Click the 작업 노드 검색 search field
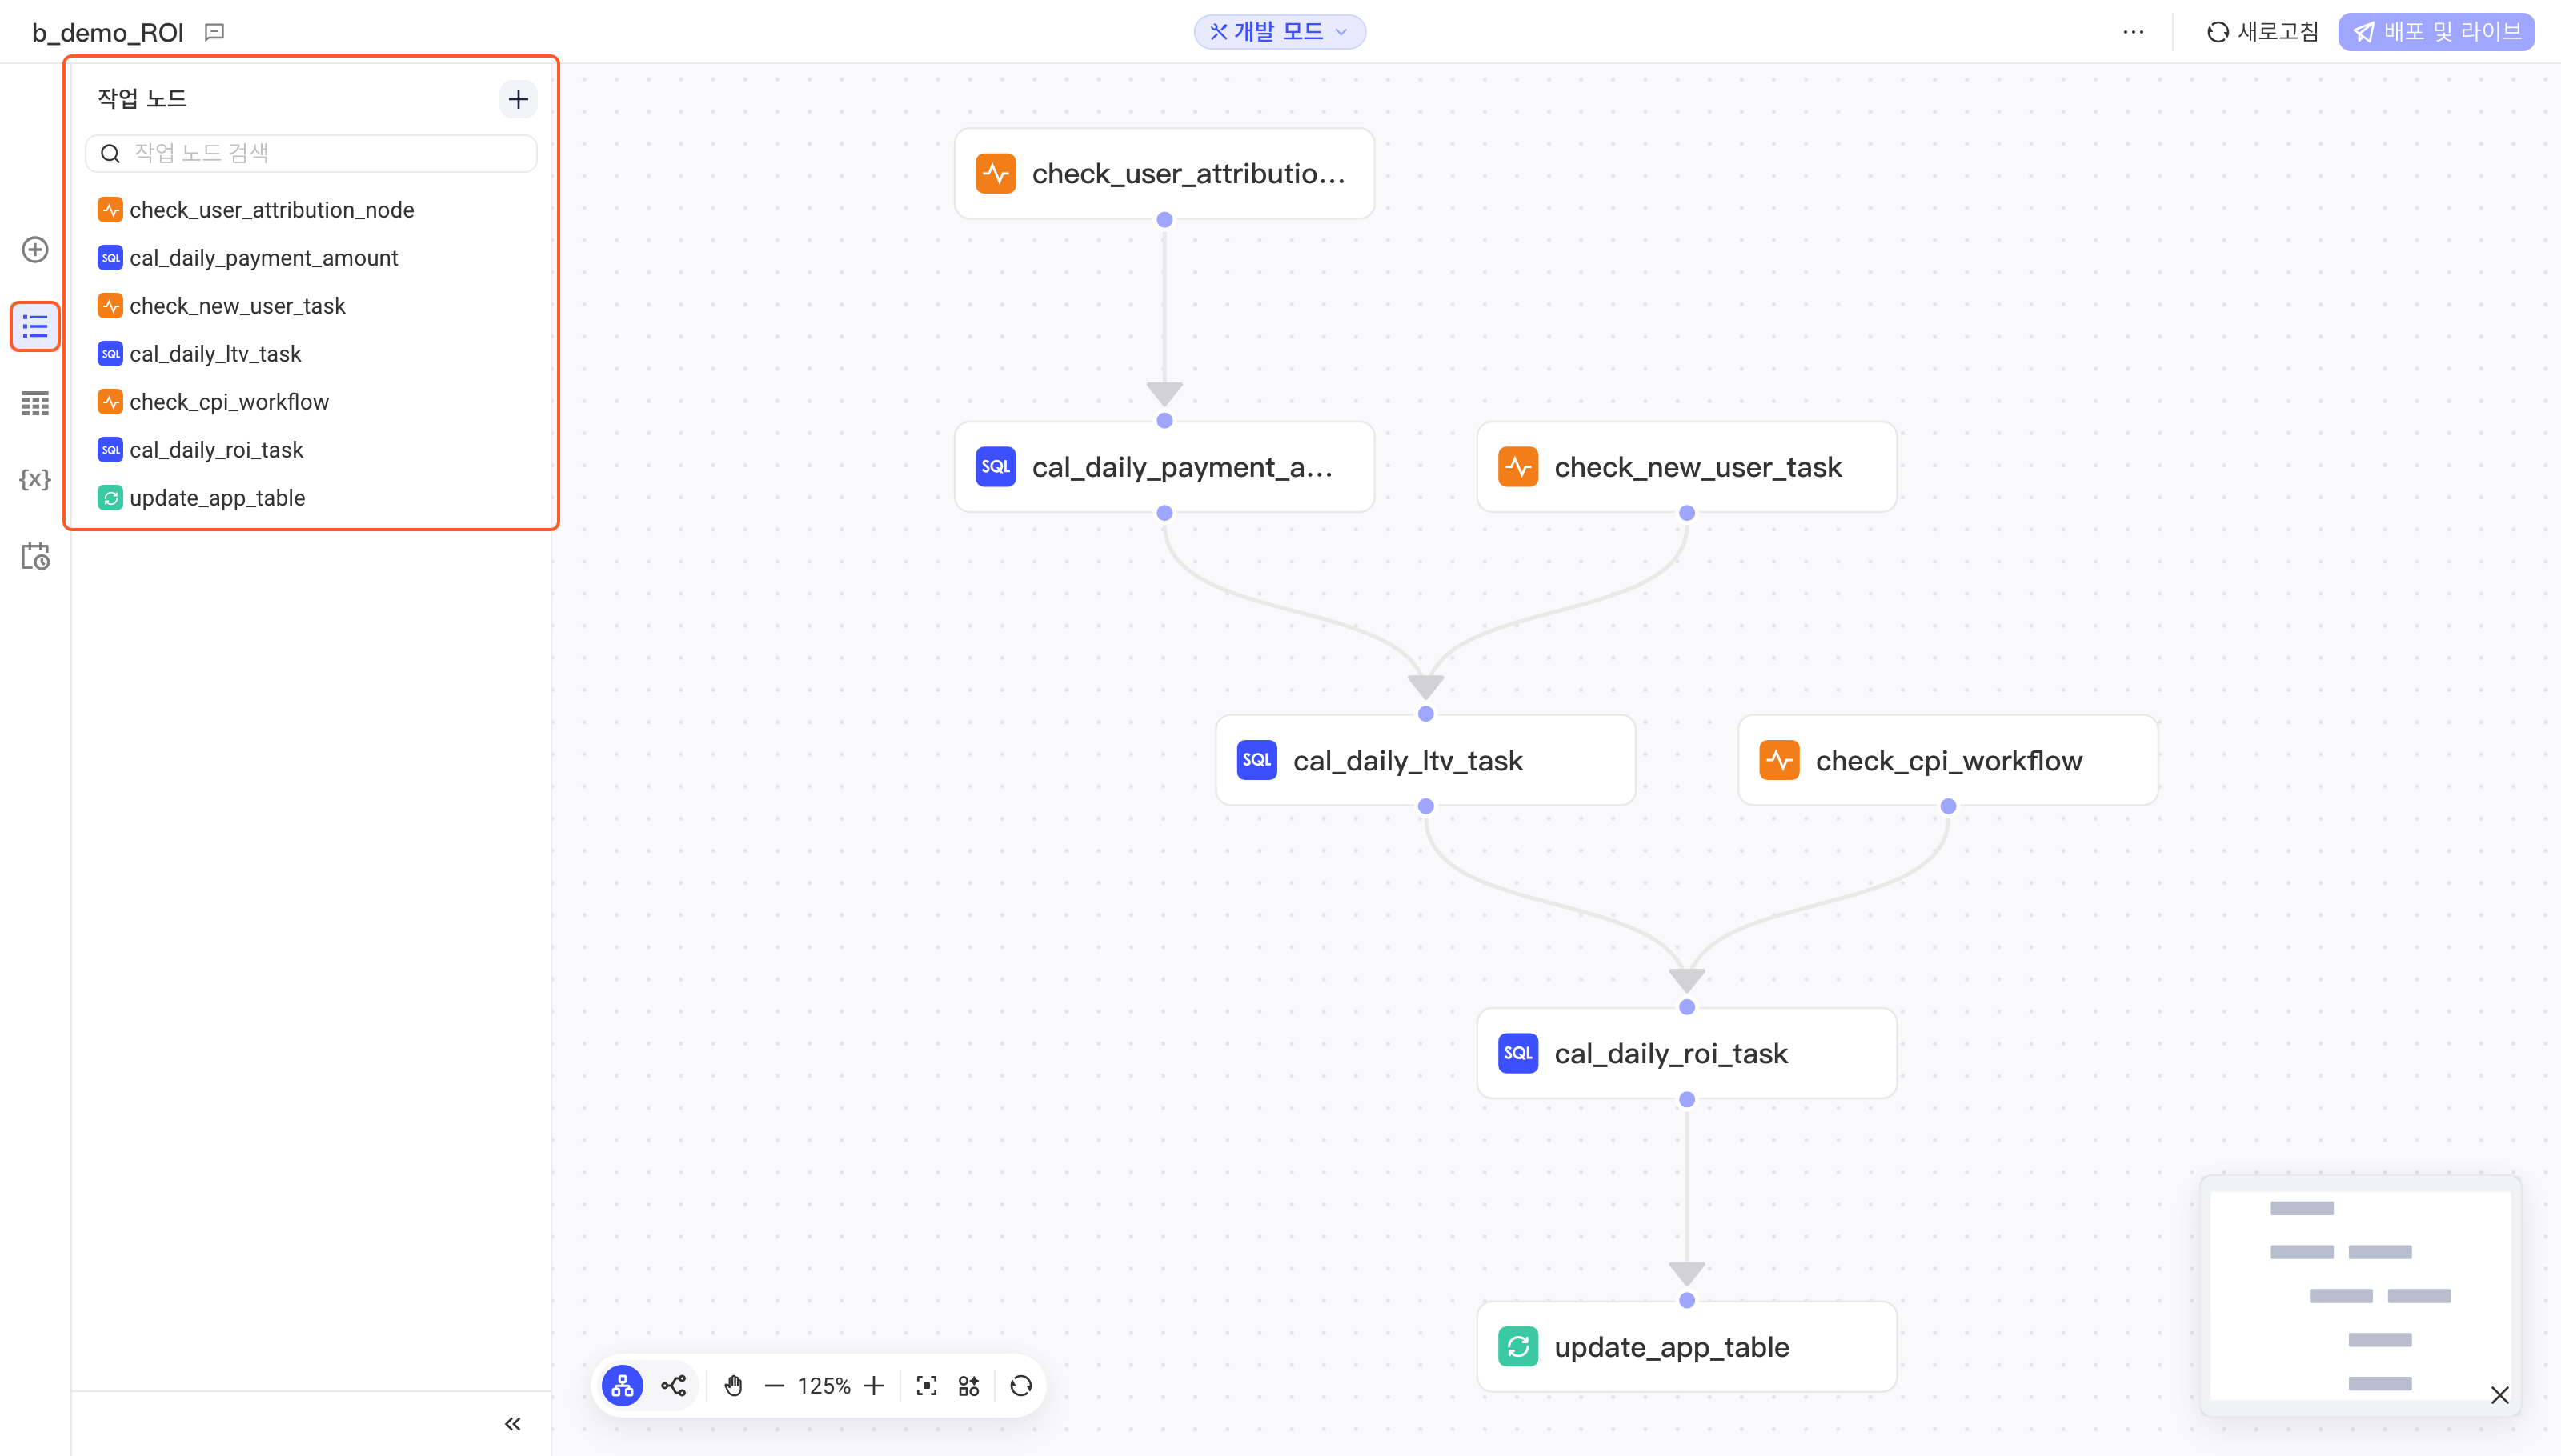The image size is (2561, 1456). click(x=311, y=153)
